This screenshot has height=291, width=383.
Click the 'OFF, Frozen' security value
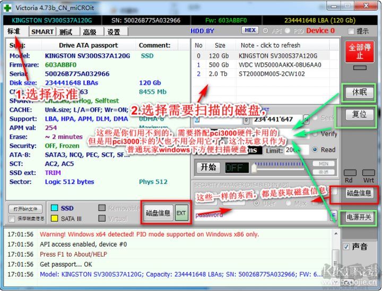pos(62,146)
